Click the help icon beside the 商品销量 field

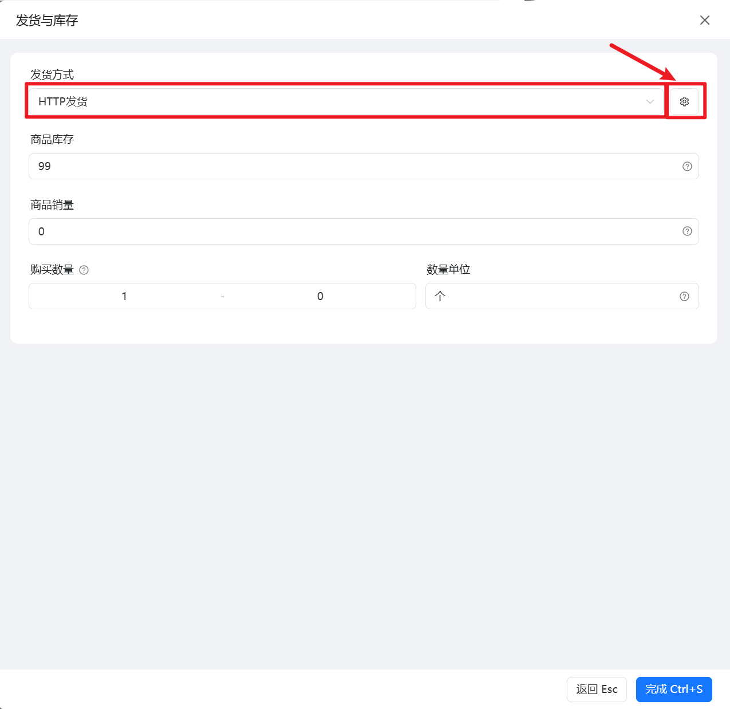pyautogui.click(x=686, y=231)
